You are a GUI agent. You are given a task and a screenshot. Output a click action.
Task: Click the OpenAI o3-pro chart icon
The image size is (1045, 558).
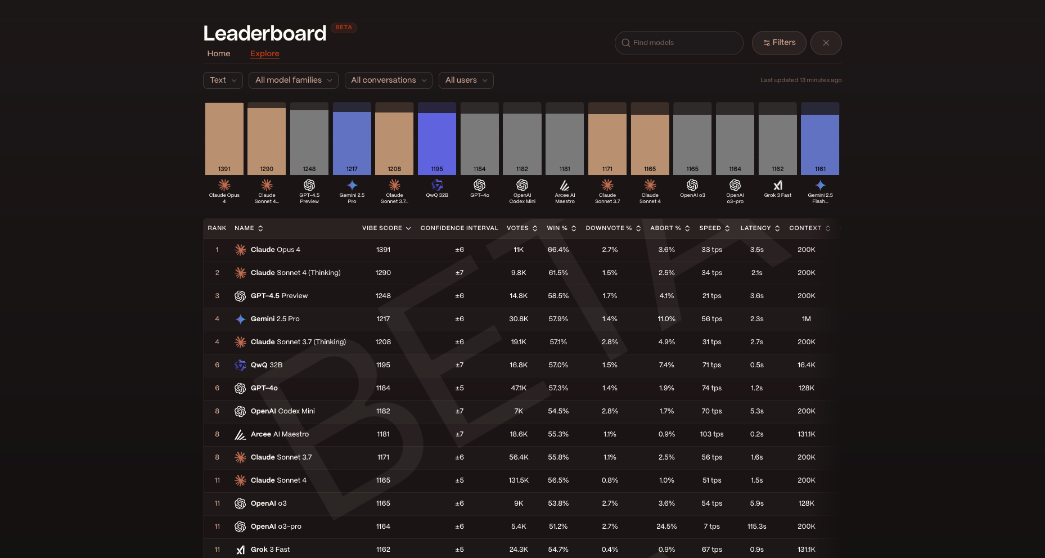coord(735,185)
